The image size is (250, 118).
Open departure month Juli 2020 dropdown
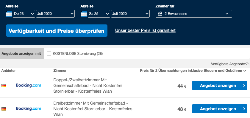tap(130, 14)
